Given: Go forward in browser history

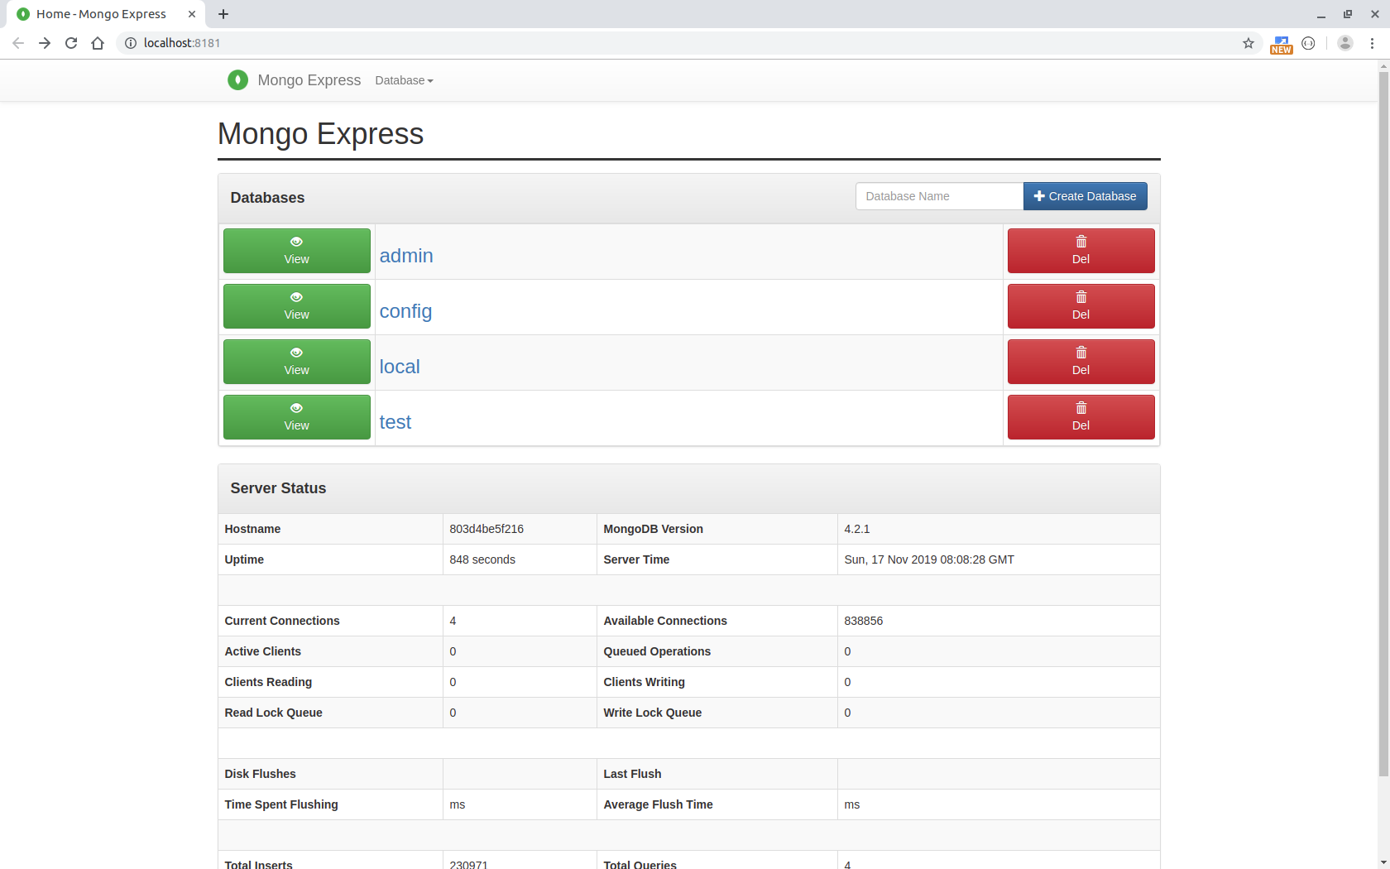Looking at the screenshot, I should [x=45, y=43].
